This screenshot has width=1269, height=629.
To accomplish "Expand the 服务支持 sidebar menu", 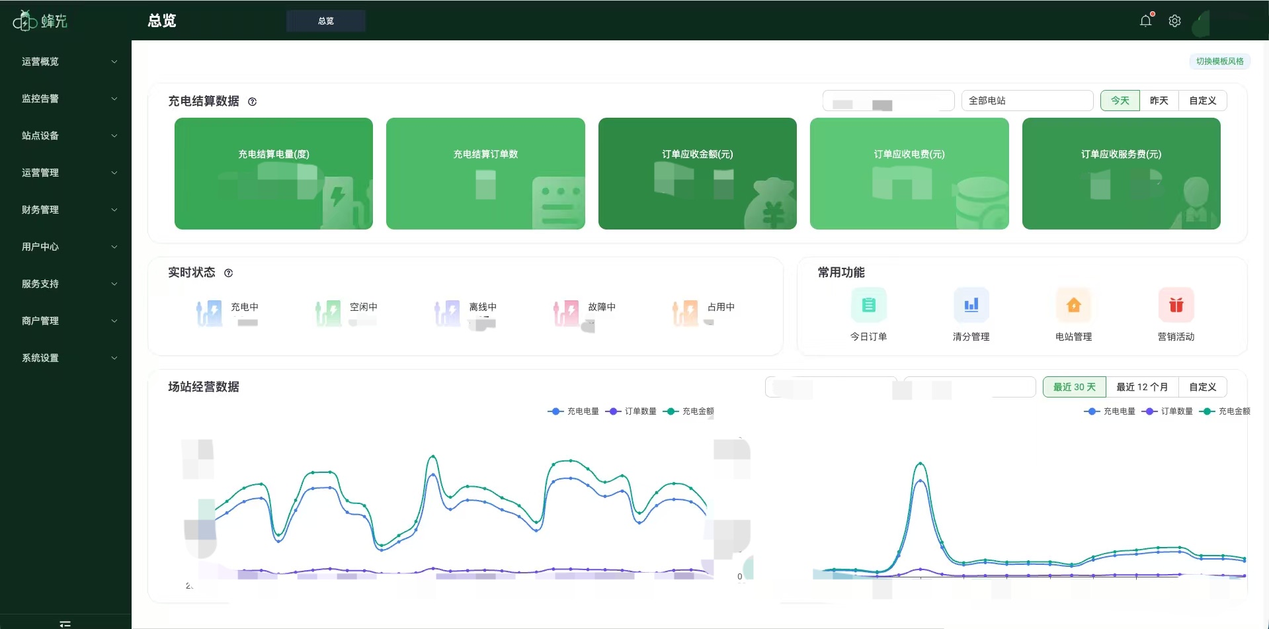I will click(66, 284).
